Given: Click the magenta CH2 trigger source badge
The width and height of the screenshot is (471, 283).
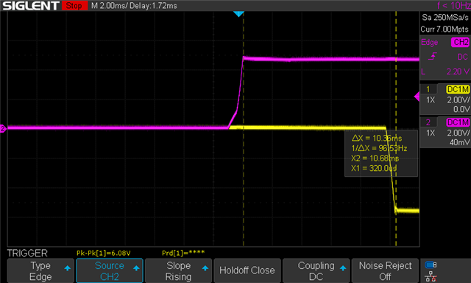Looking at the screenshot, I should click(x=460, y=42).
